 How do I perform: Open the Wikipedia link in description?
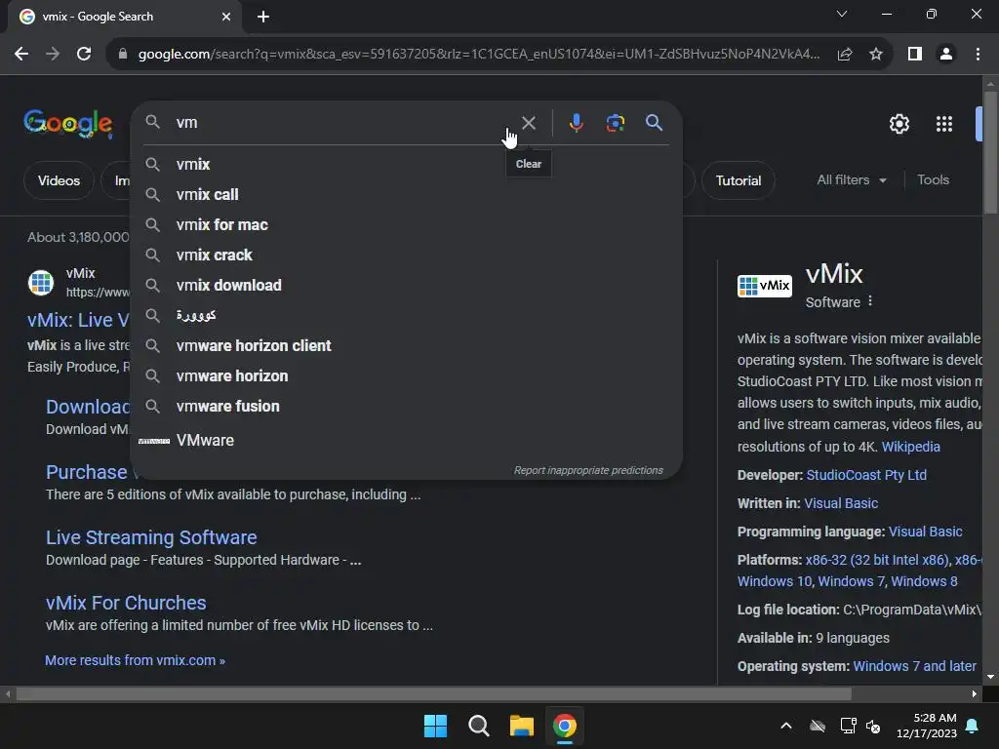click(x=910, y=447)
